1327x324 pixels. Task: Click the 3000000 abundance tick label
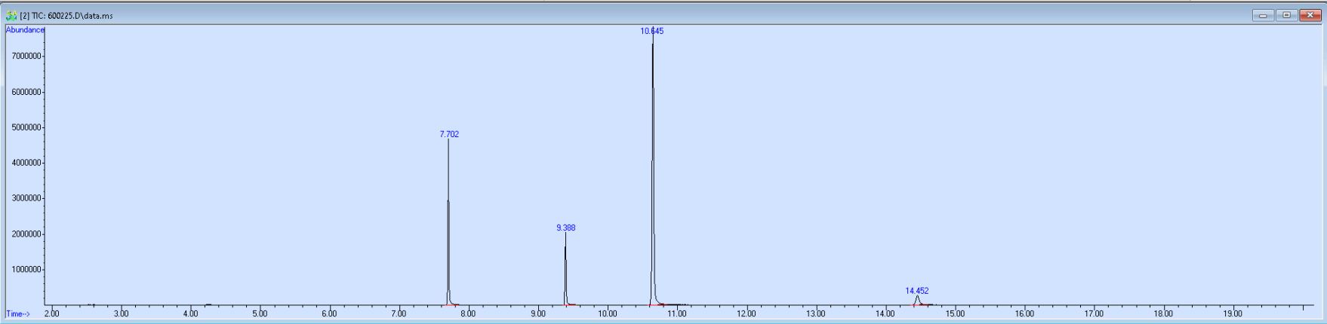26,199
